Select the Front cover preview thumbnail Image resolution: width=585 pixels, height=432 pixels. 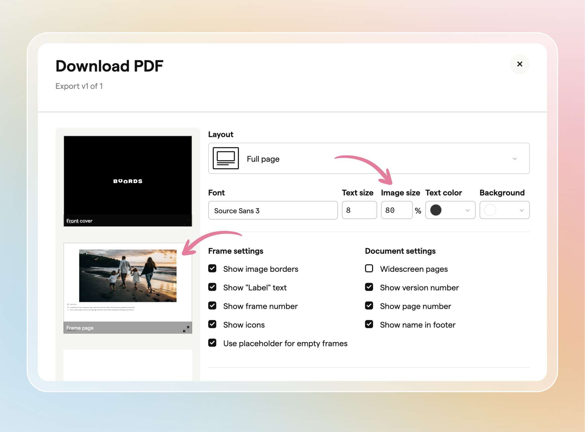(x=128, y=181)
